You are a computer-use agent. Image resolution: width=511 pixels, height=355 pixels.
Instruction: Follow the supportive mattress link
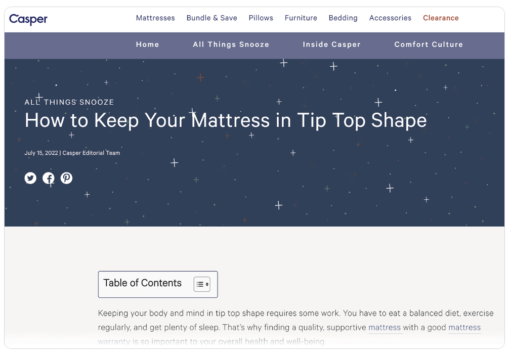385,327
